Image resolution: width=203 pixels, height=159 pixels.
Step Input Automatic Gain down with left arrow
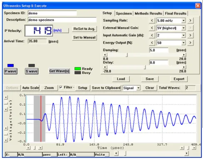[152, 35]
